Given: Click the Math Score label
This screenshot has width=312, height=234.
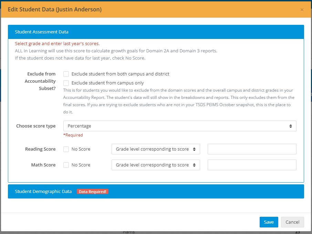Looking at the screenshot, I should (x=43, y=165).
